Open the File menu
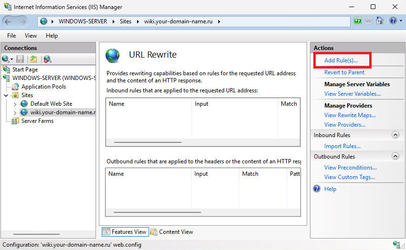Image resolution: width=406 pixels, height=250 pixels. point(11,36)
